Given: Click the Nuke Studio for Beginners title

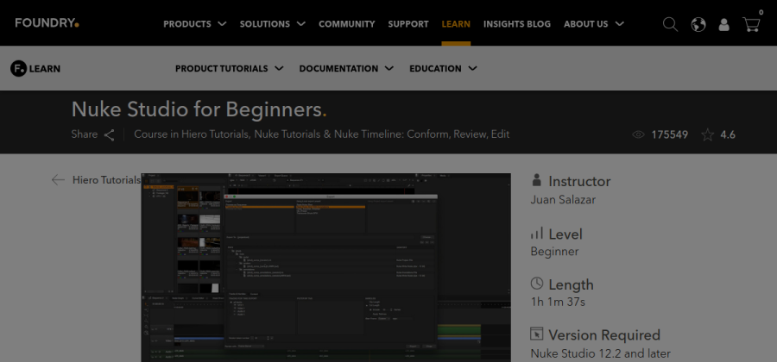Looking at the screenshot, I should point(199,109).
